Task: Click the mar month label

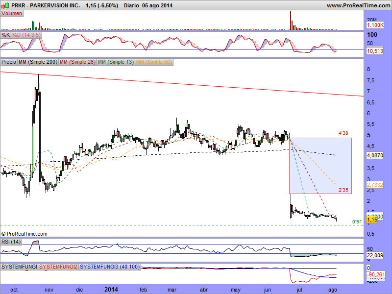Action: (172, 290)
